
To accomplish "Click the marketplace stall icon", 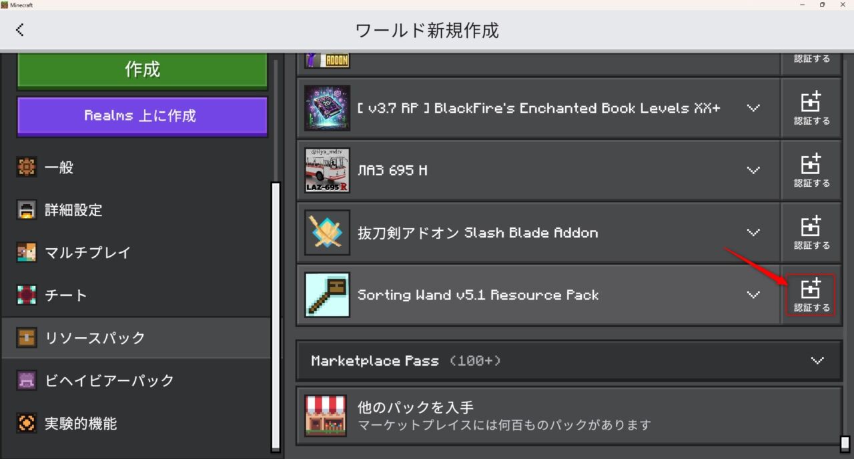I will pos(326,416).
